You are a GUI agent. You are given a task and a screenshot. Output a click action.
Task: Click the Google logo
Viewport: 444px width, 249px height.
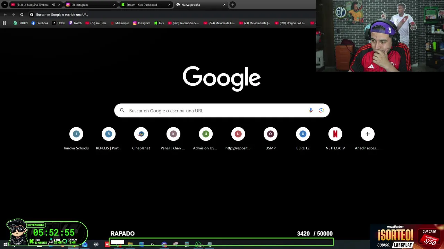(222, 79)
